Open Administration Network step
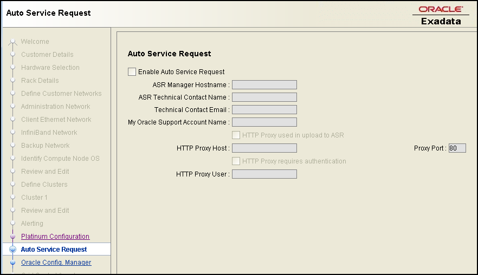Viewport: 478px width, 275px height. (x=55, y=107)
